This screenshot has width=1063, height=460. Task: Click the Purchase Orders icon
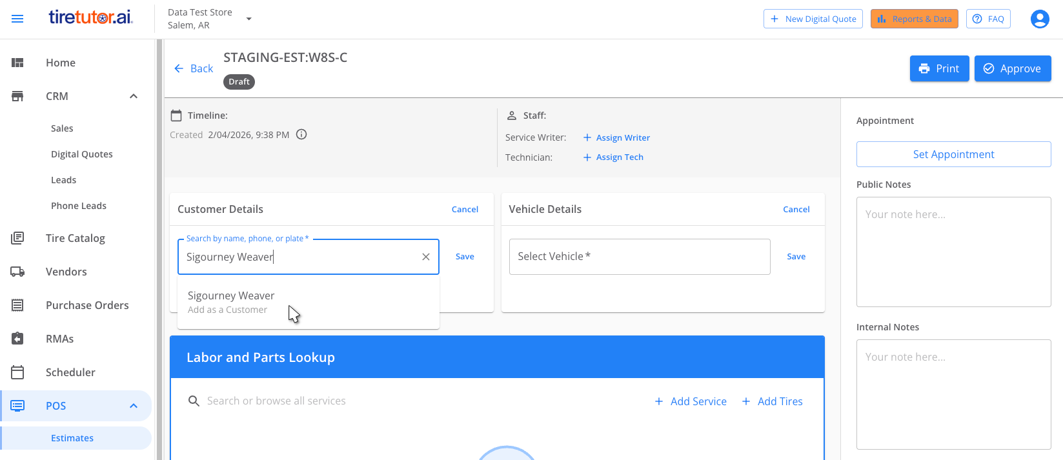tap(17, 305)
